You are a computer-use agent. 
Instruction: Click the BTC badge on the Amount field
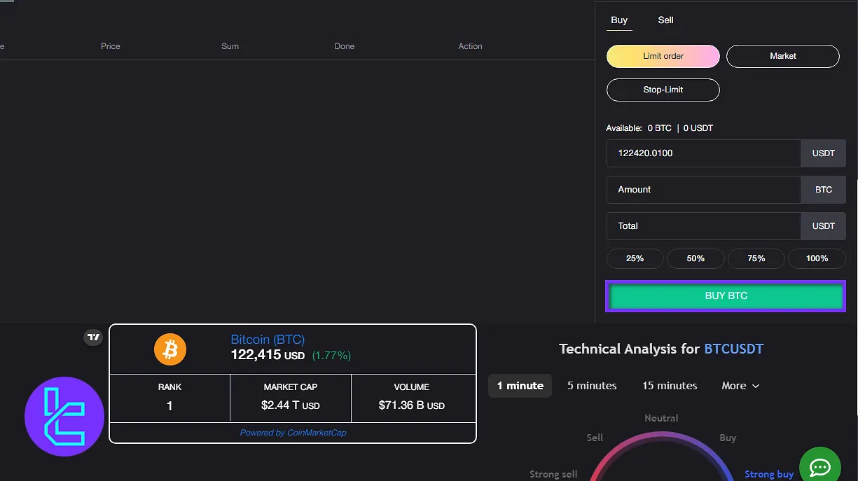(823, 189)
